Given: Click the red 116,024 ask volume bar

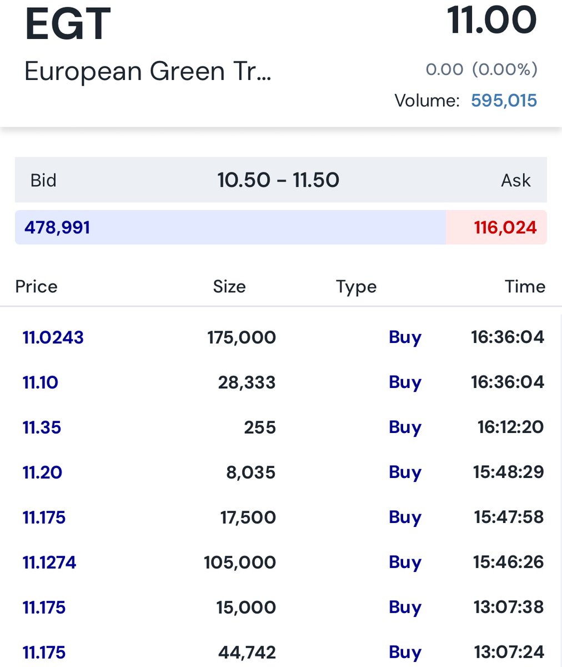Looking at the screenshot, I should pyautogui.click(x=496, y=227).
